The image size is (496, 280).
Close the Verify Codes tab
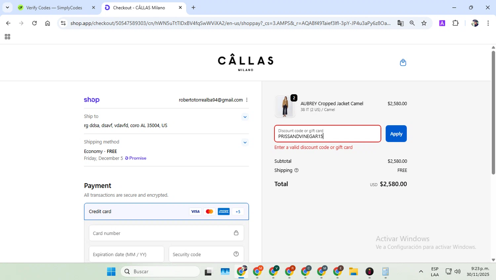tap(94, 8)
